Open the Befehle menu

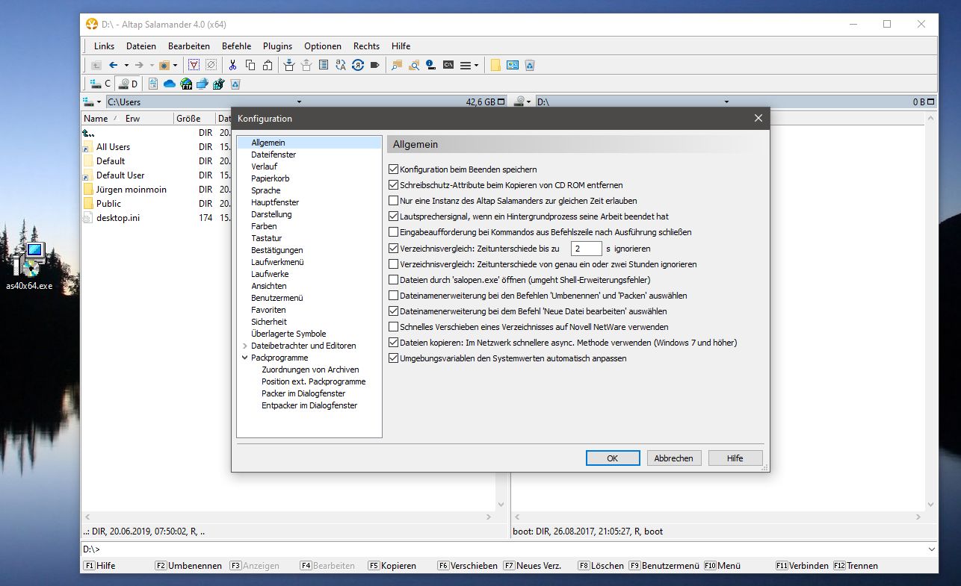click(237, 46)
